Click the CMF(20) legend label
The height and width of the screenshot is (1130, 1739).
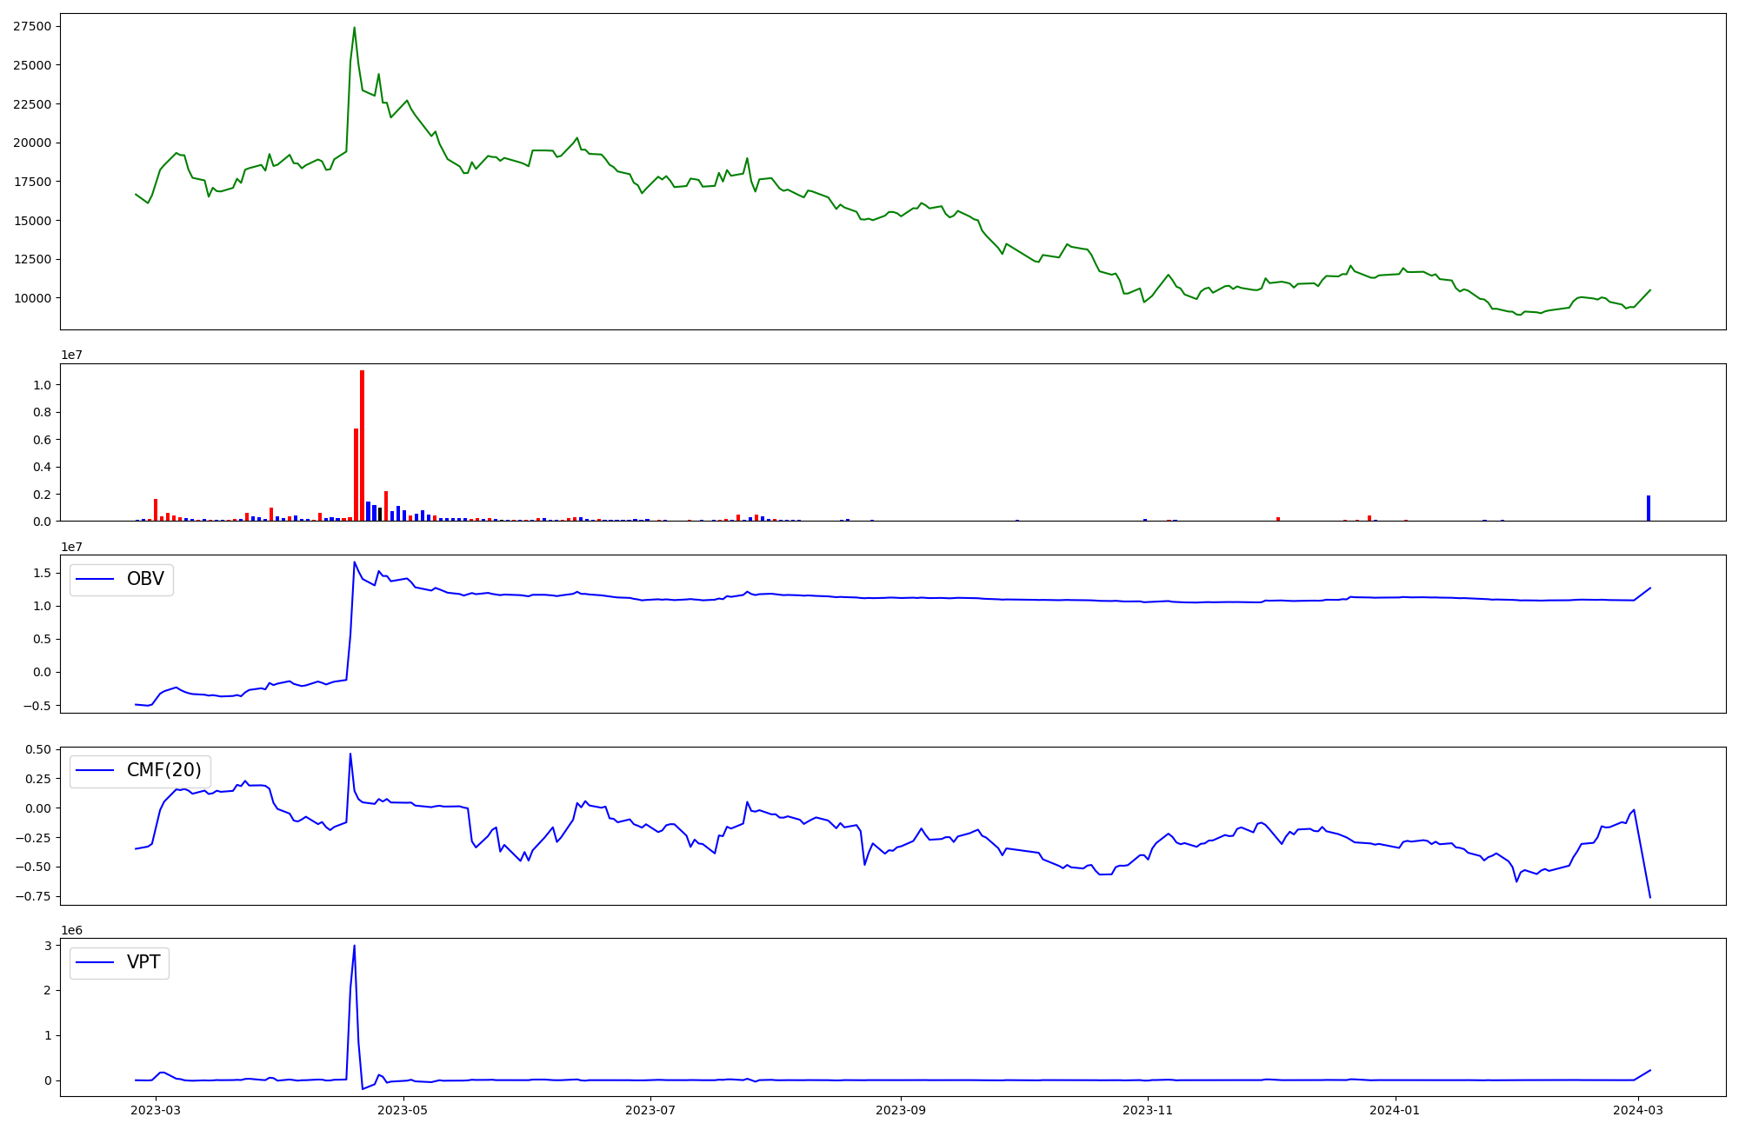point(163,770)
